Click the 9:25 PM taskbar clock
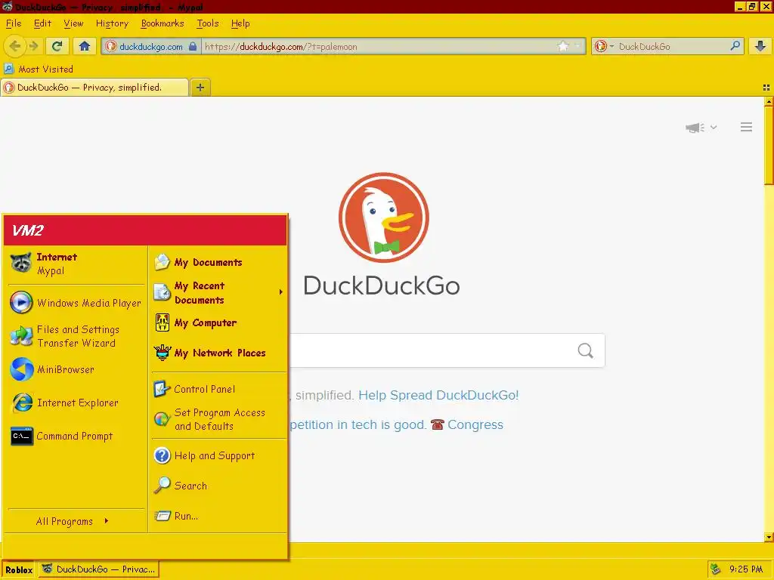Image resolution: width=774 pixels, height=580 pixels. point(746,569)
